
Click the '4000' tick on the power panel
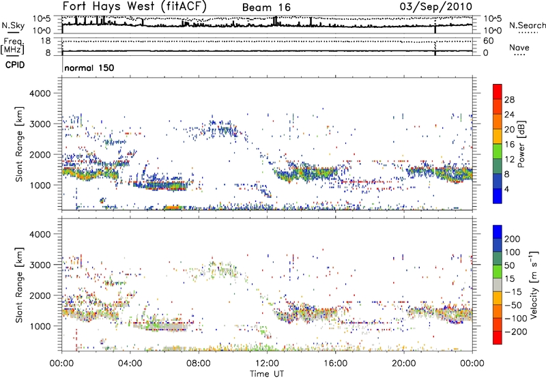(x=40, y=93)
